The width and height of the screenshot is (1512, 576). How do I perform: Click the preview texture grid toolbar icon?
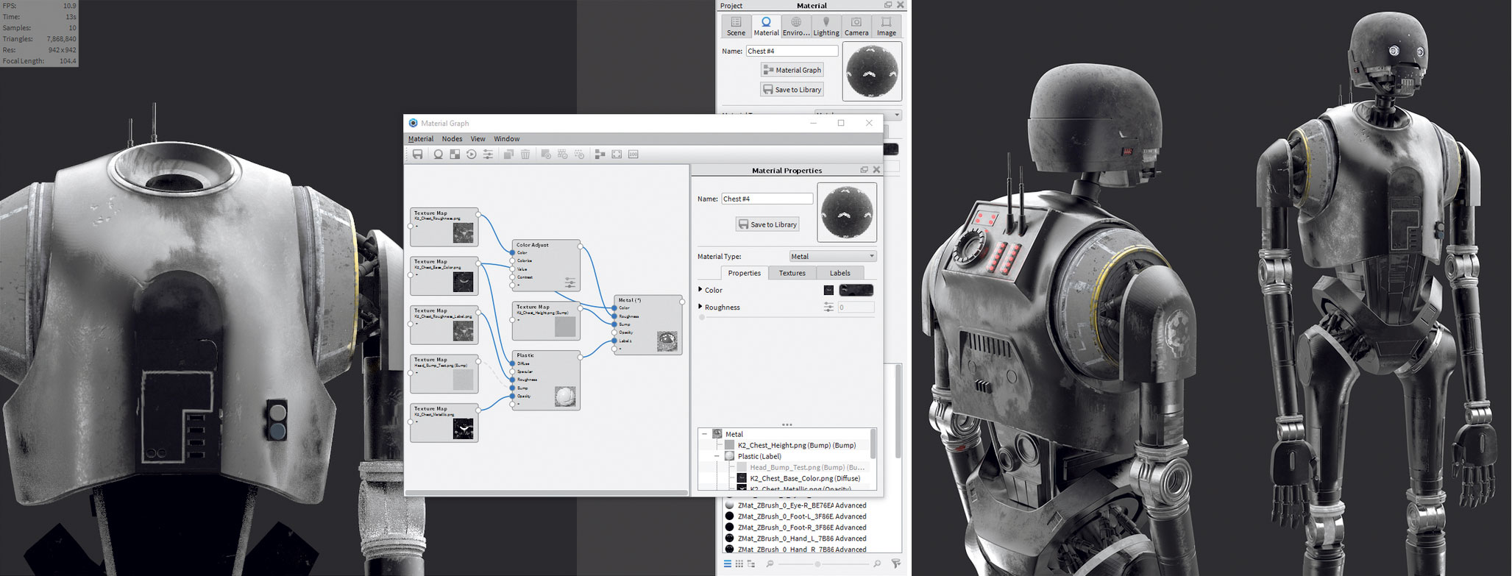[563, 154]
